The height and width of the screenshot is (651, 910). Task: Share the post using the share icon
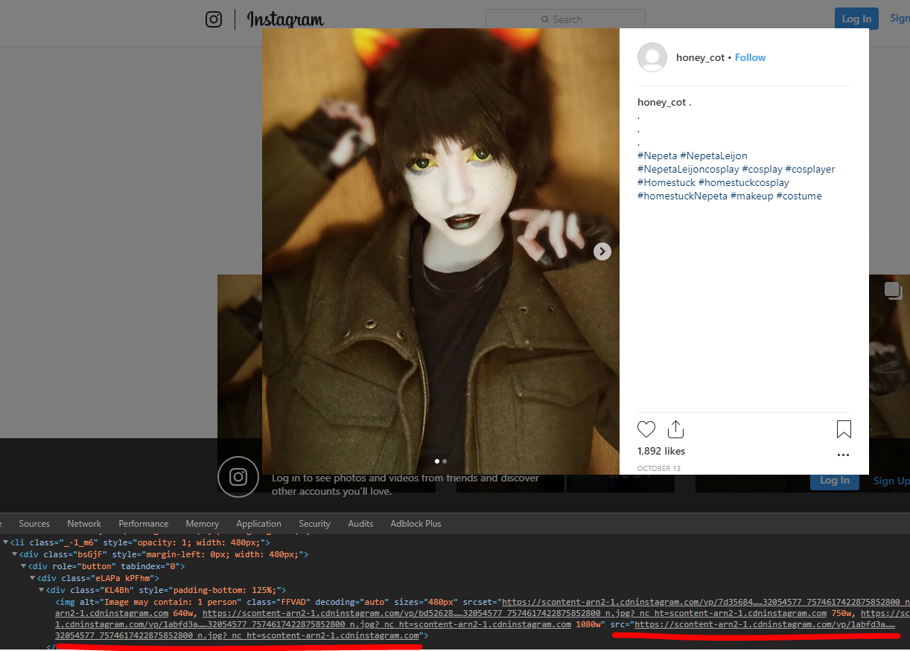(675, 429)
